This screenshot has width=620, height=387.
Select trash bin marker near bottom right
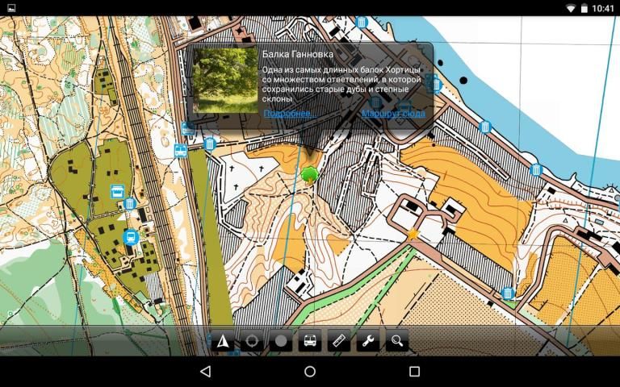click(x=507, y=293)
